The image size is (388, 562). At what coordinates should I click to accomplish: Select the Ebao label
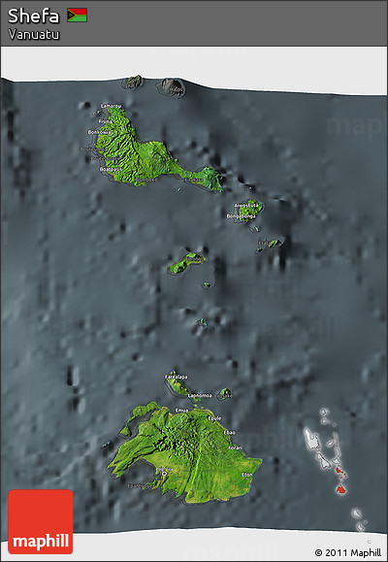[230, 433]
